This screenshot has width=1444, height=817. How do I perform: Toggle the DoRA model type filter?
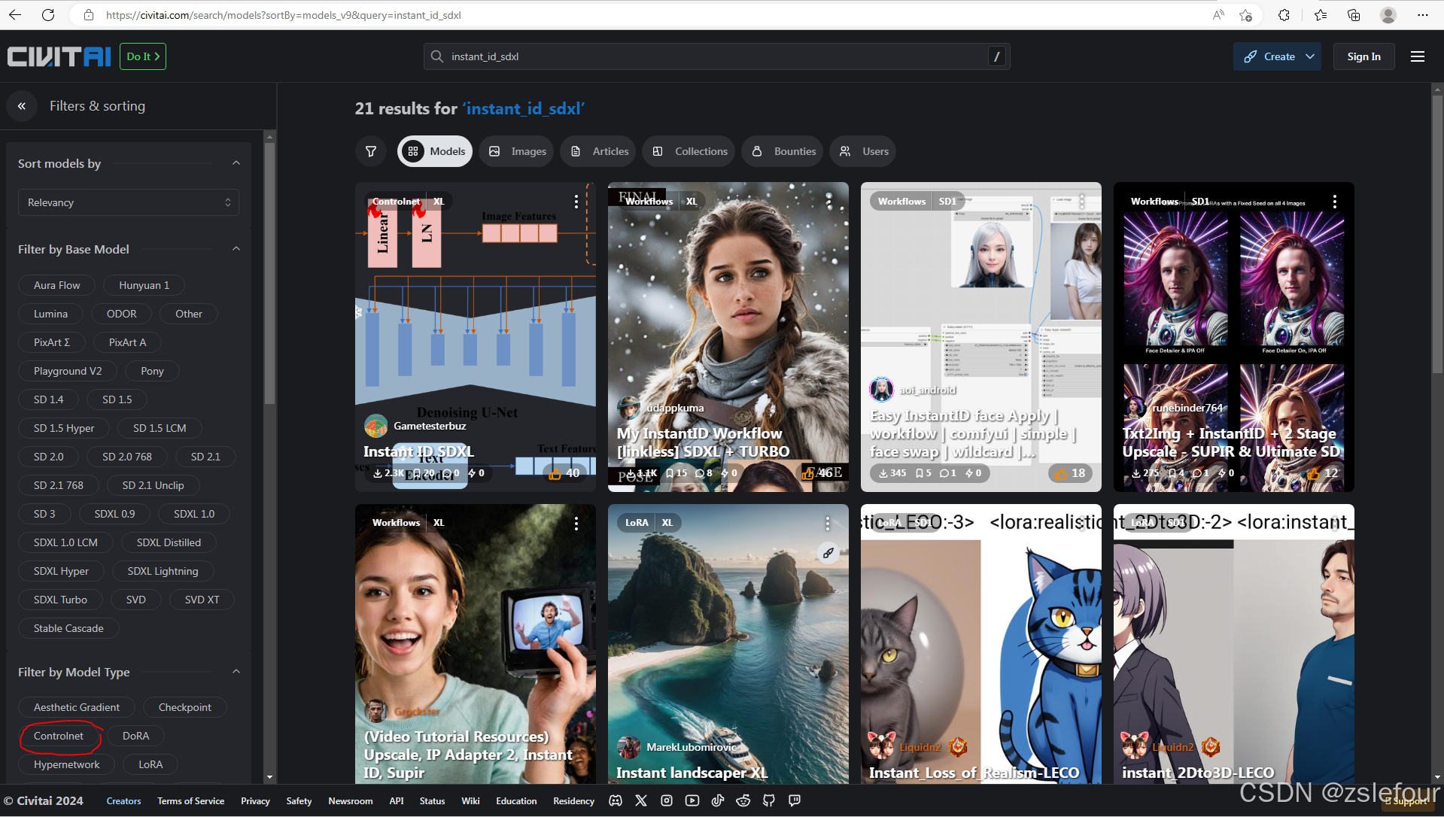pos(135,736)
